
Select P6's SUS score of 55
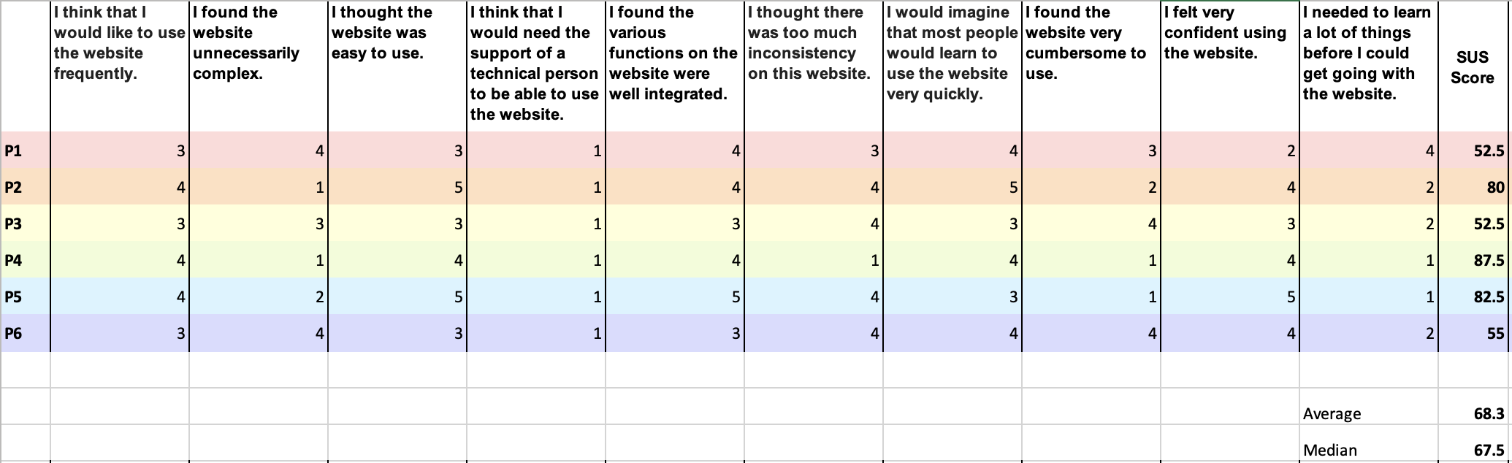1473,334
